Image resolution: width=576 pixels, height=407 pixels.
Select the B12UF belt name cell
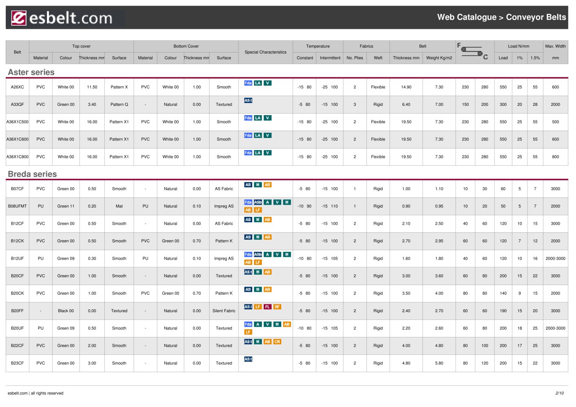pyautogui.click(x=18, y=258)
